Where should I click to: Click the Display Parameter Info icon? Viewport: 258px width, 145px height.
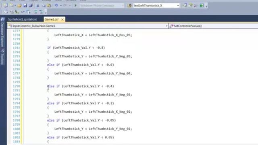(11, 12)
